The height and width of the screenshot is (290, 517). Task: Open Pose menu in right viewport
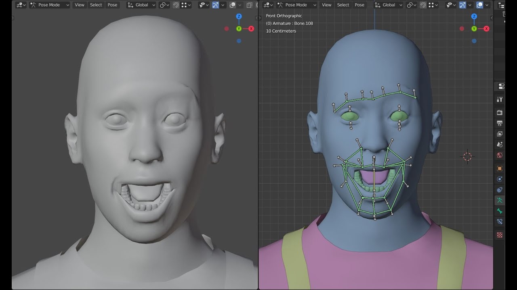click(x=359, y=5)
